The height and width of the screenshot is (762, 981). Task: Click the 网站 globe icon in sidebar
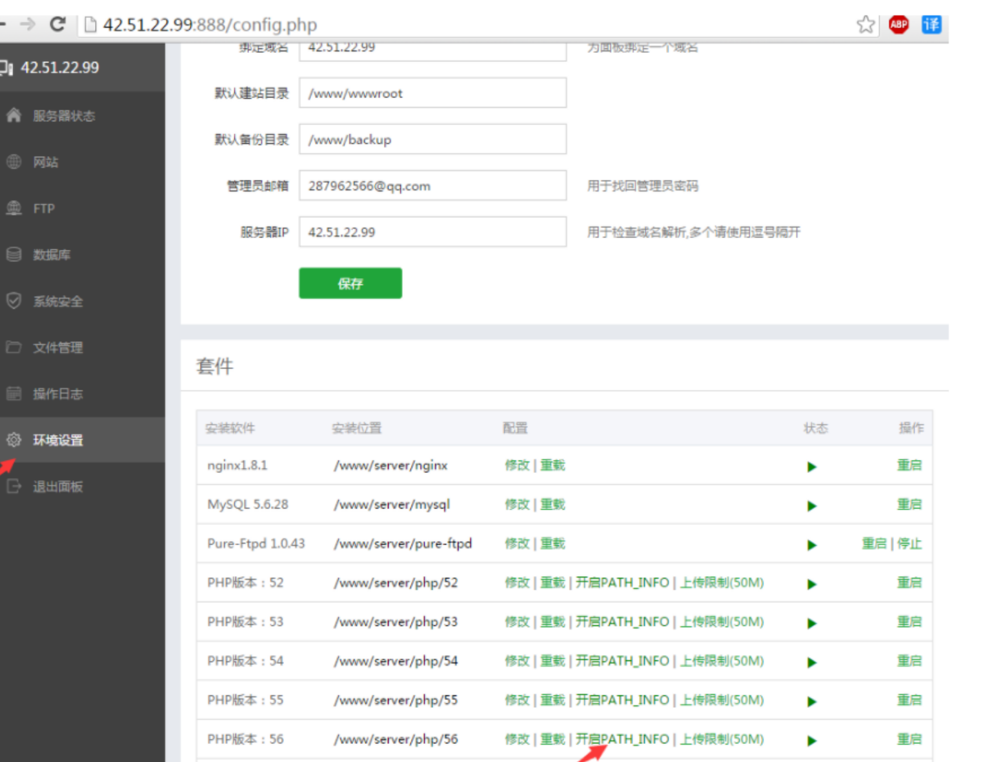tap(14, 162)
